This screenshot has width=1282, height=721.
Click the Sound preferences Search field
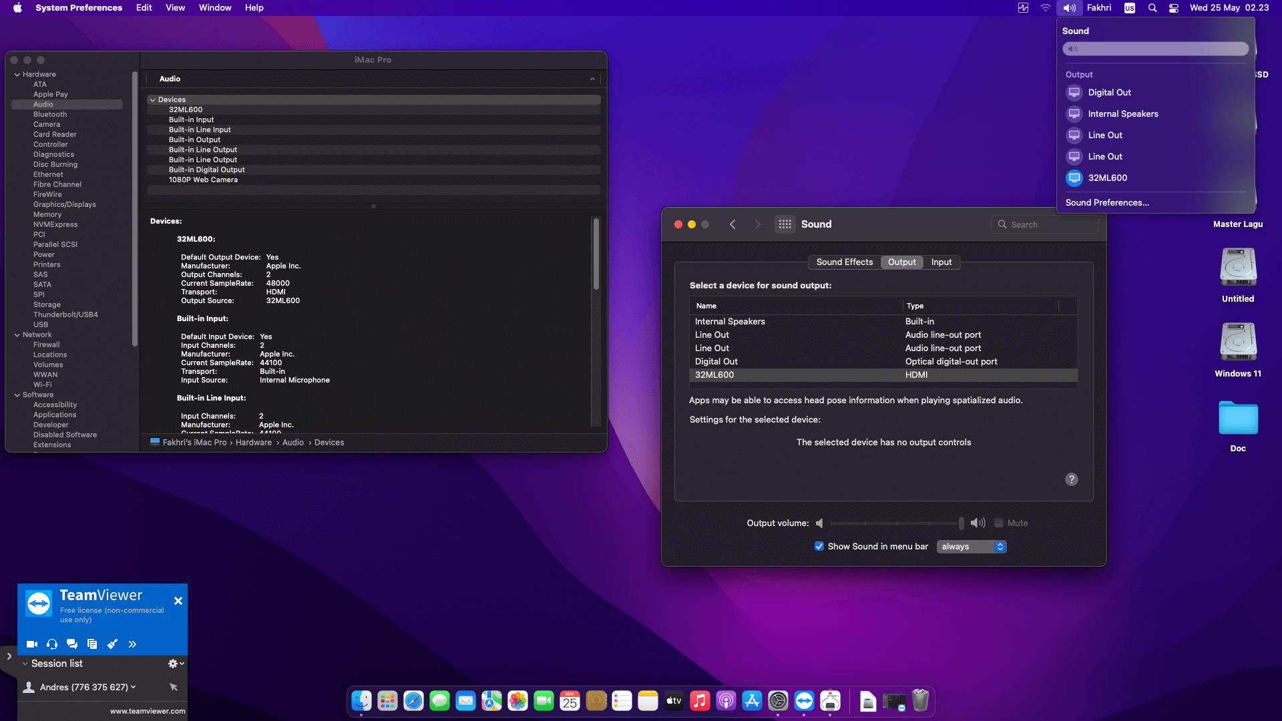(x=1045, y=225)
